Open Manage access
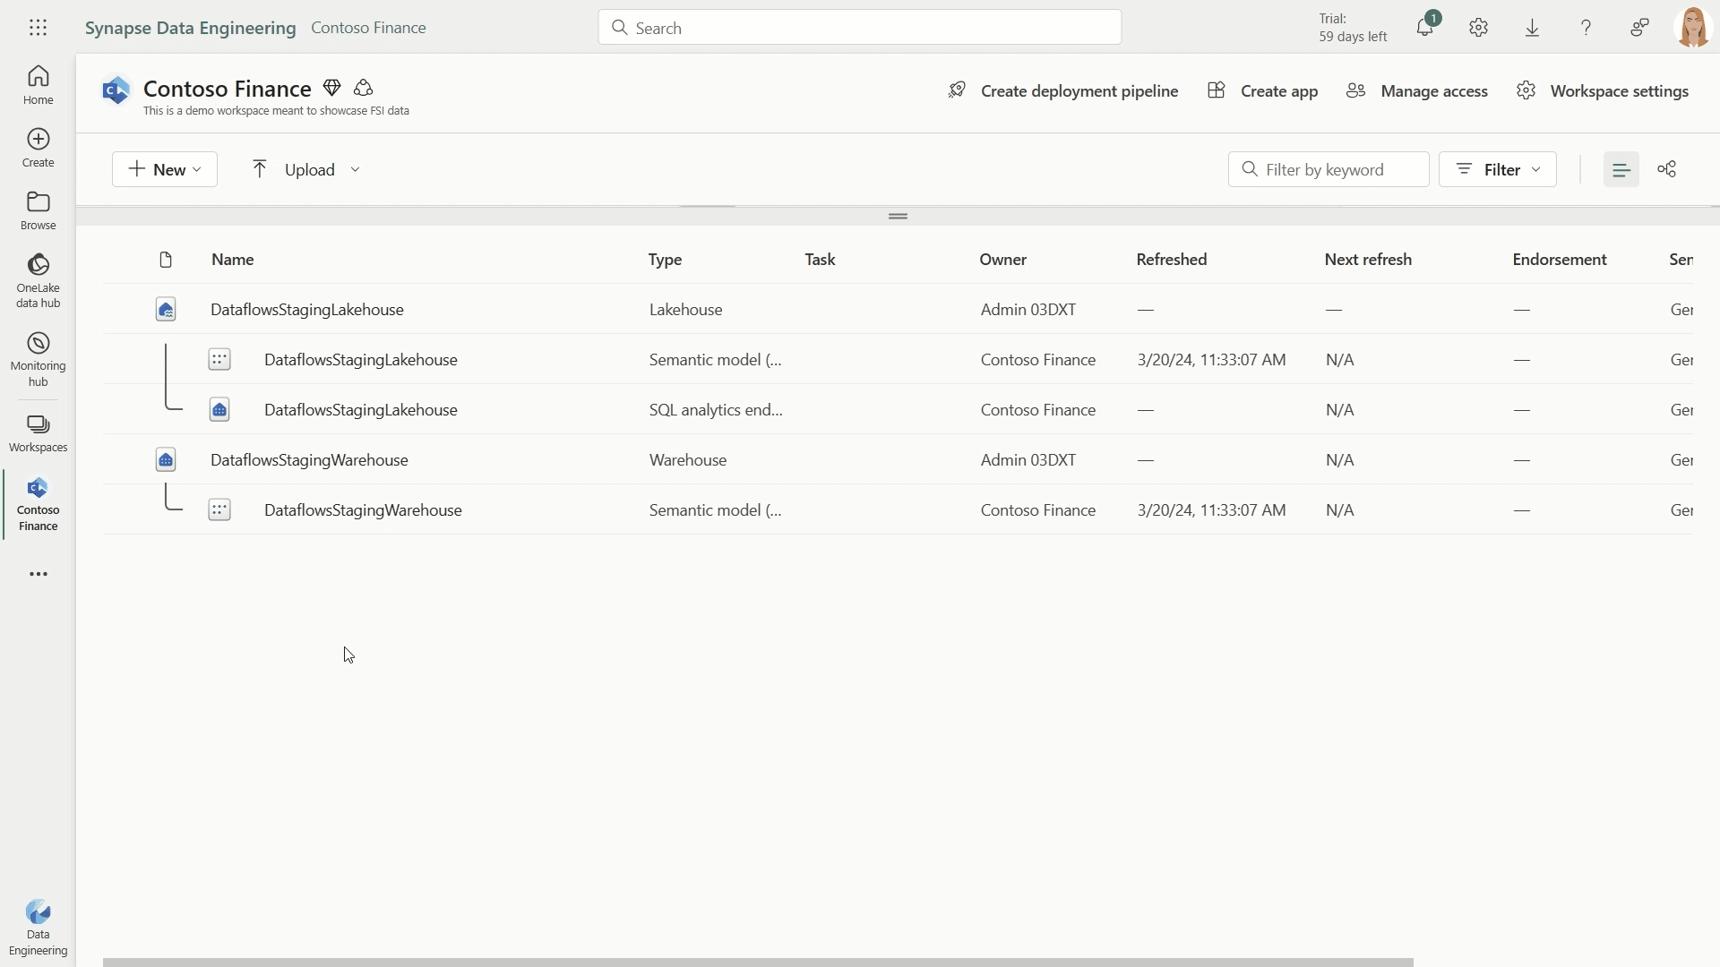The image size is (1720, 967). click(1417, 91)
